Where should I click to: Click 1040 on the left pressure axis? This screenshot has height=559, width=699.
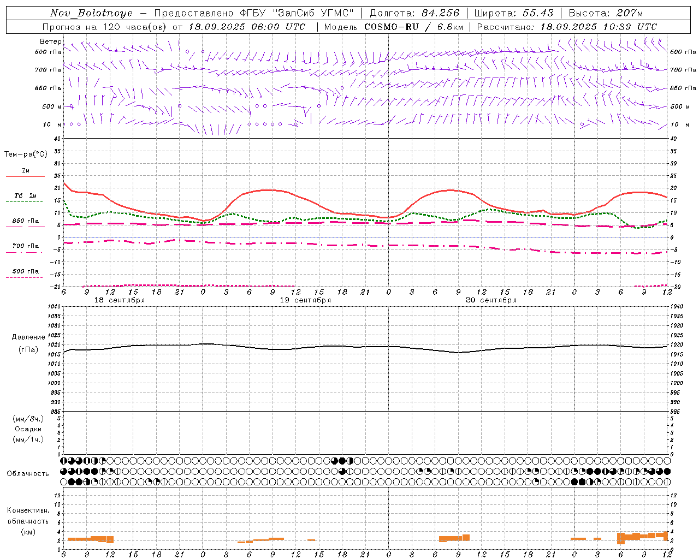tap(55, 307)
